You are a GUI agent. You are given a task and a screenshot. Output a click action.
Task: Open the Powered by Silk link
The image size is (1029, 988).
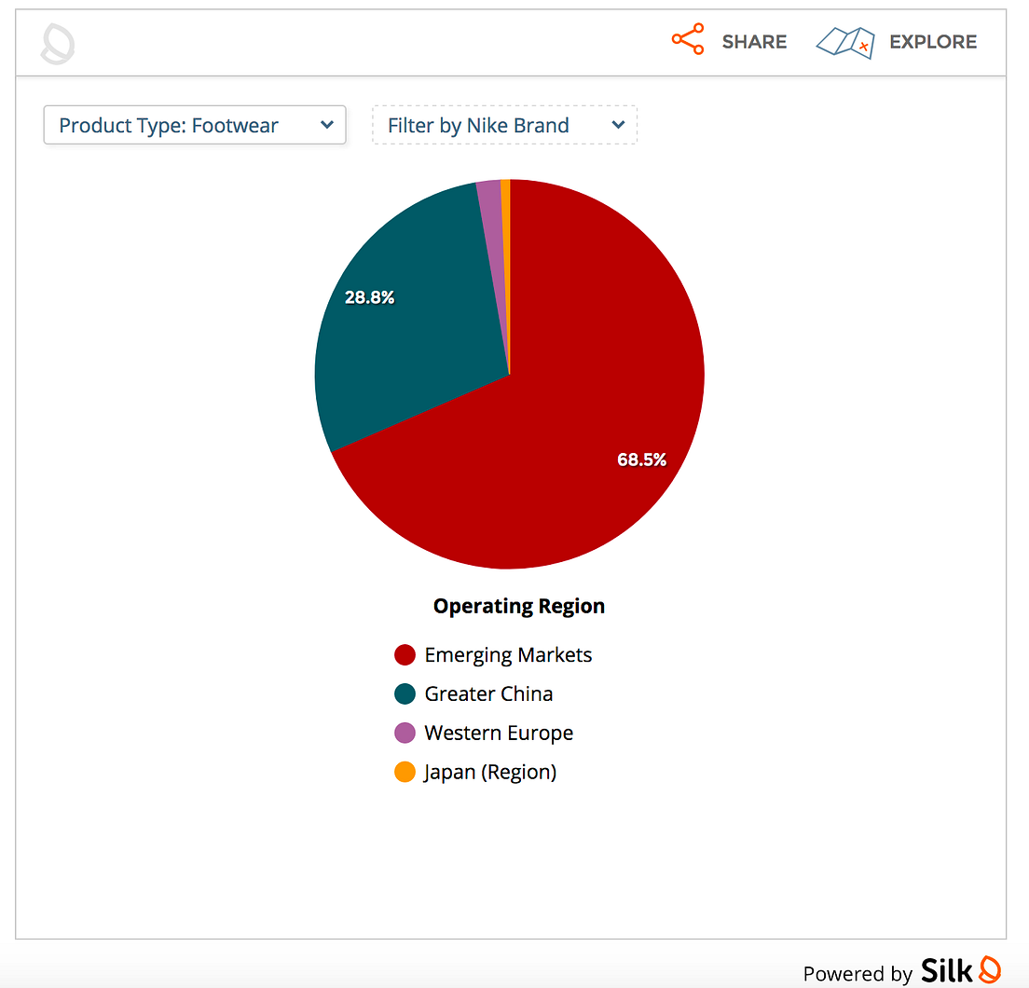click(x=902, y=971)
